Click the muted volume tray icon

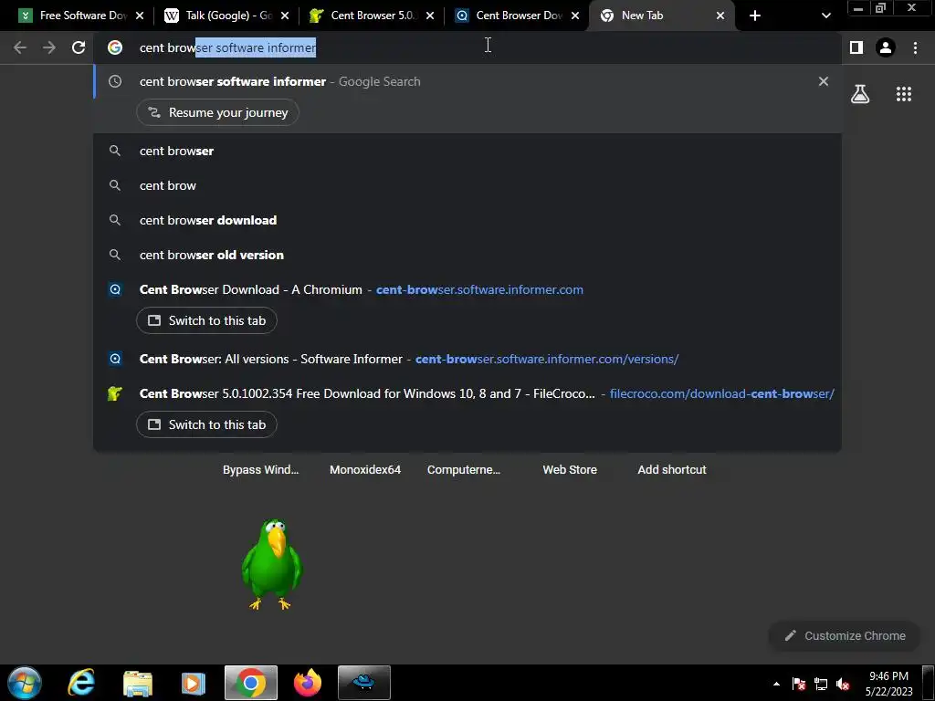(843, 684)
